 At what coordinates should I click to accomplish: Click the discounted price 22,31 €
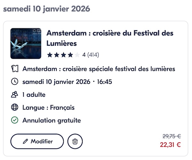[170, 145]
